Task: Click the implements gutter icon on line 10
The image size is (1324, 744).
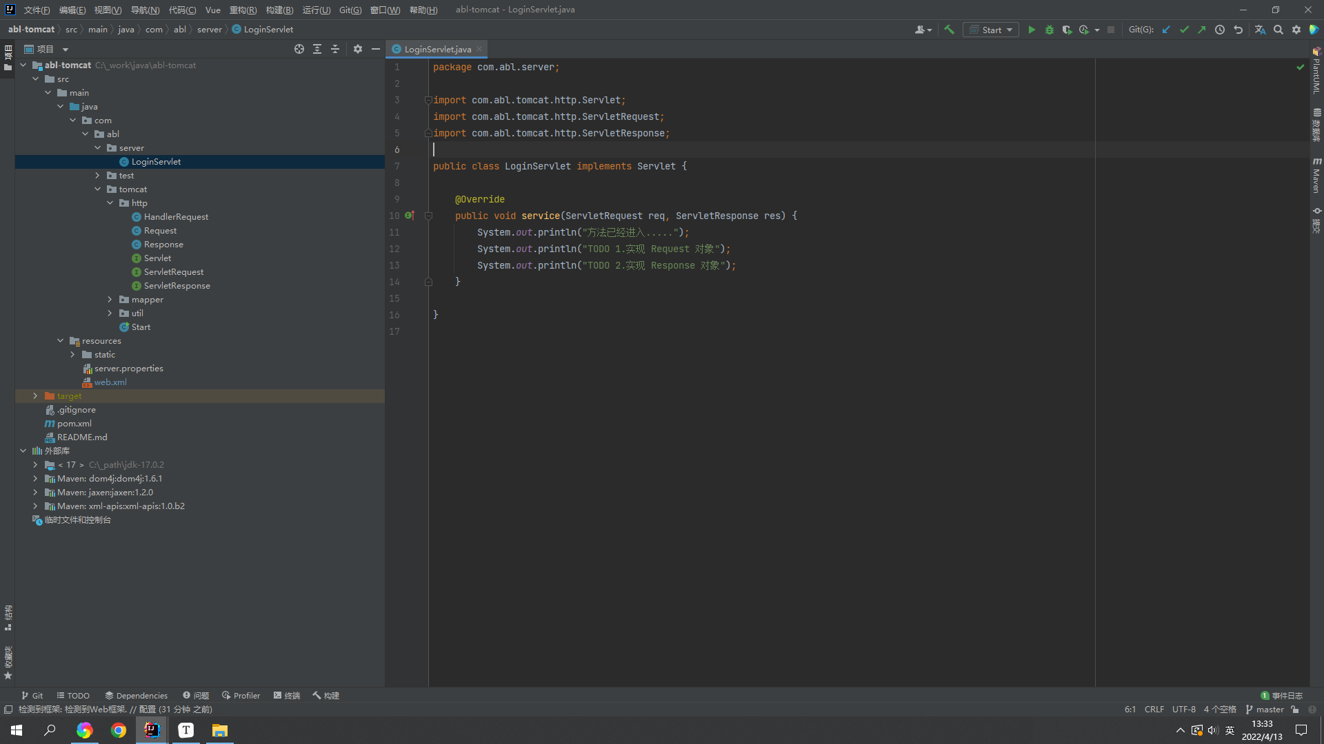Action: pos(410,216)
